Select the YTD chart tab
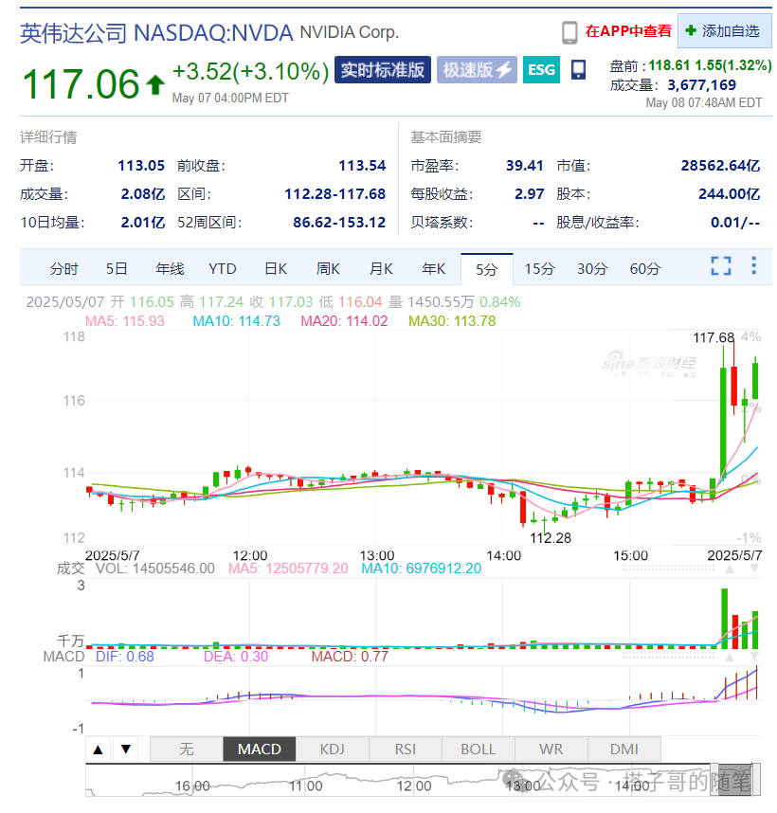This screenshot has height=813, width=777. [223, 268]
